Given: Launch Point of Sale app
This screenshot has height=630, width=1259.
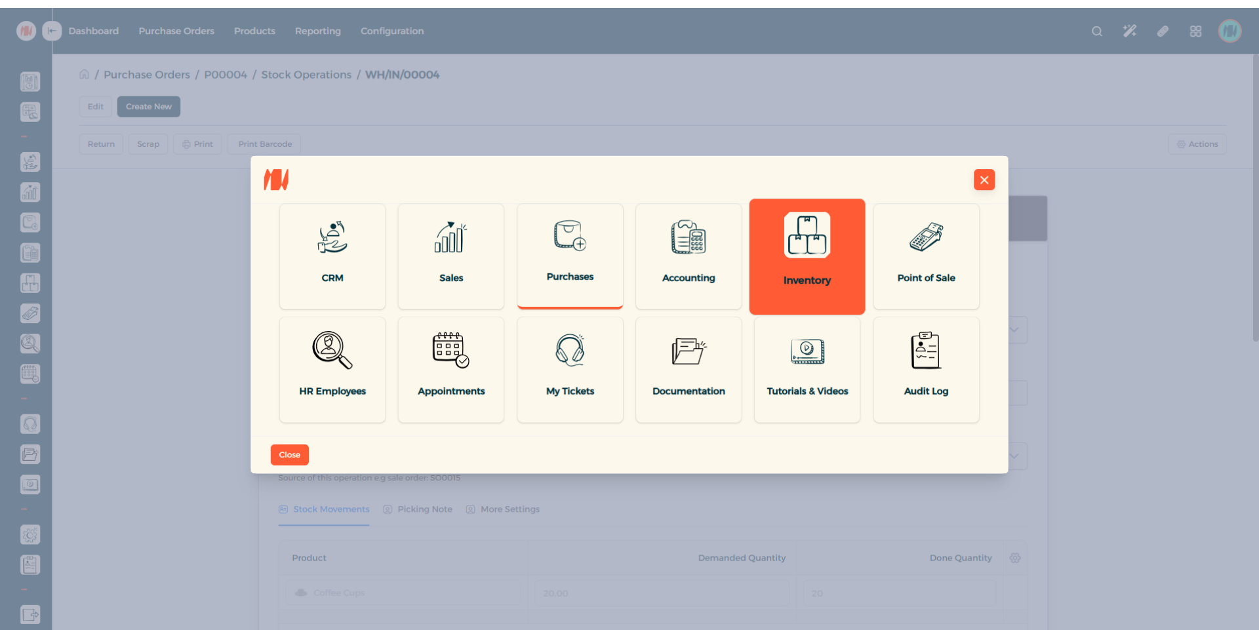Looking at the screenshot, I should pos(926,256).
